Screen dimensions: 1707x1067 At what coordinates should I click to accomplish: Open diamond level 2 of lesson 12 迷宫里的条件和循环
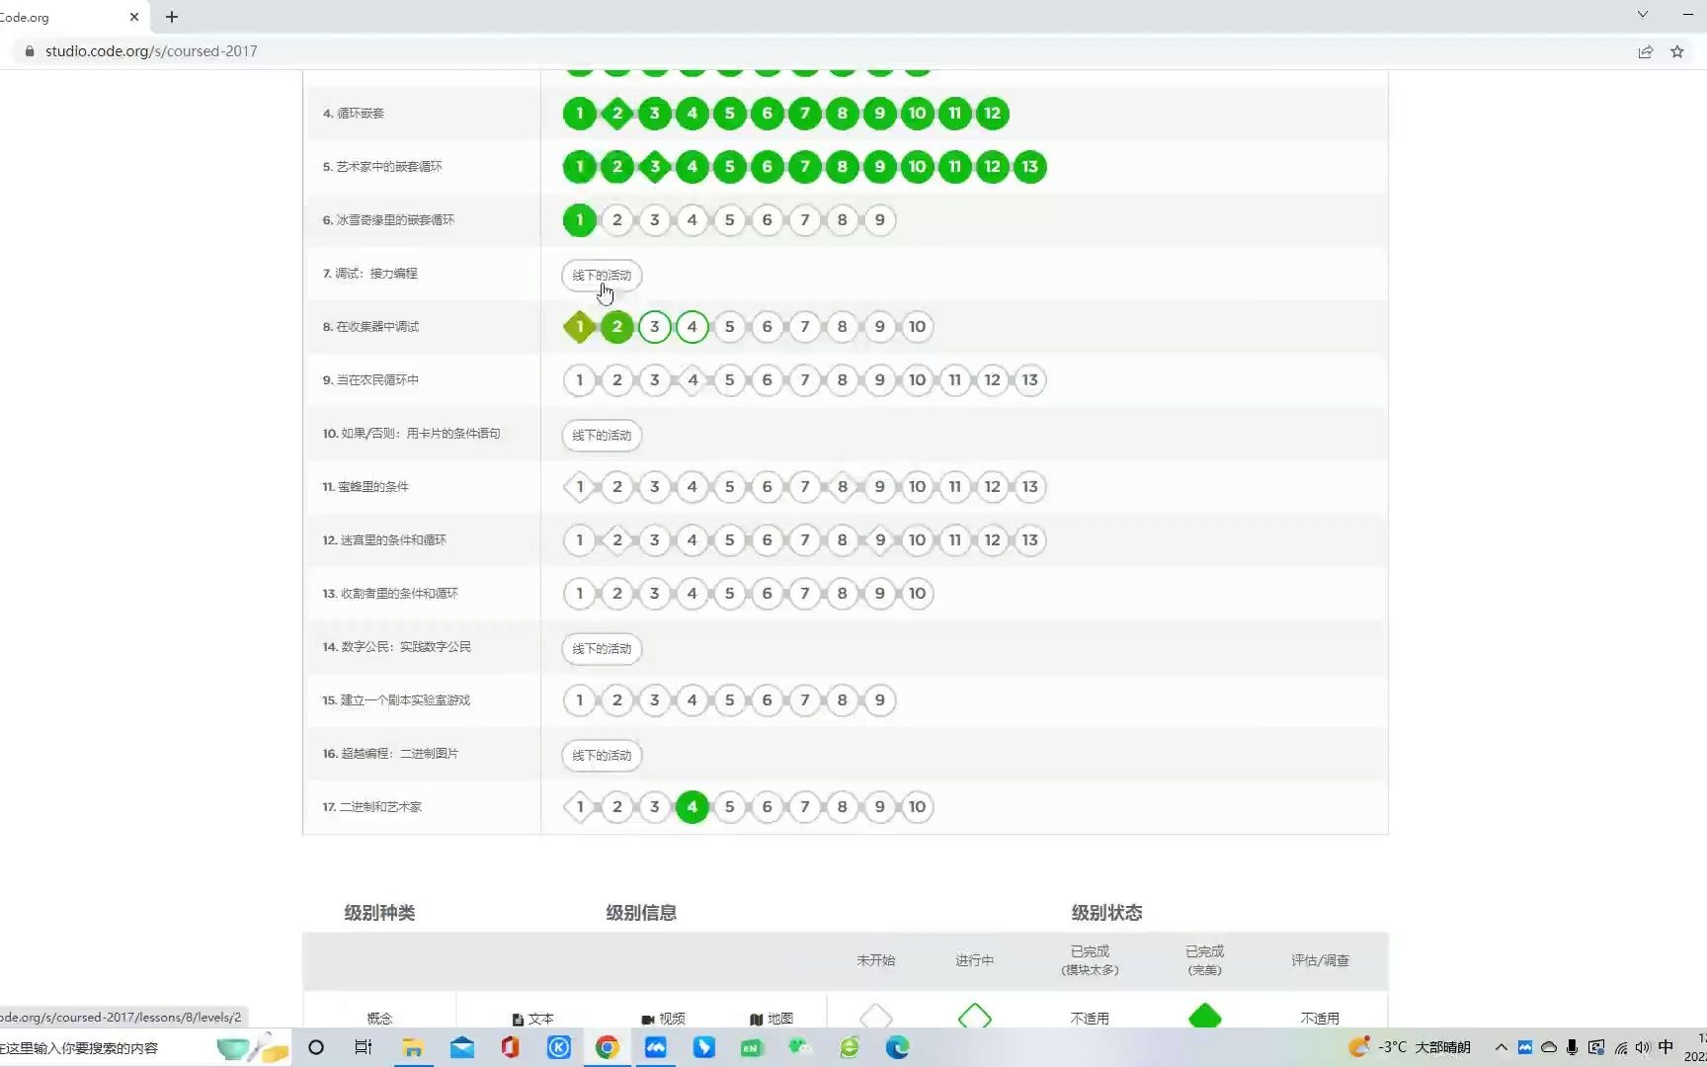(617, 540)
